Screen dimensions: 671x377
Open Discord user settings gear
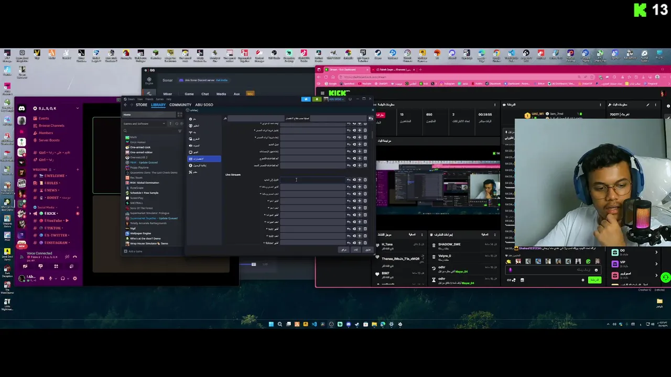[75, 279]
